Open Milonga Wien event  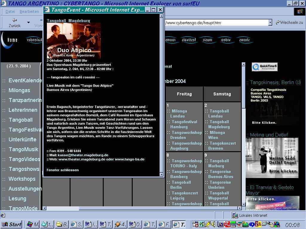[x=216, y=135]
